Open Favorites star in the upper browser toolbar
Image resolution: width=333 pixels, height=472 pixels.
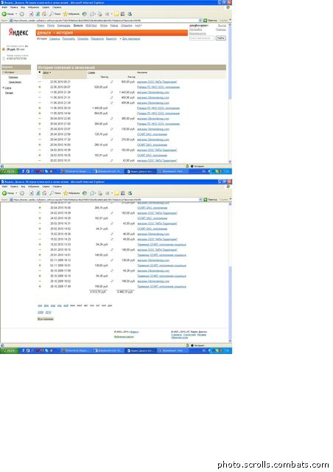pos(71,14)
